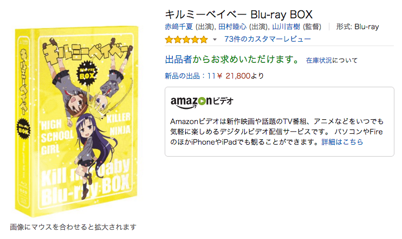Click the Amazon ビデオ logo
The image size is (402, 239).
pos(202,102)
